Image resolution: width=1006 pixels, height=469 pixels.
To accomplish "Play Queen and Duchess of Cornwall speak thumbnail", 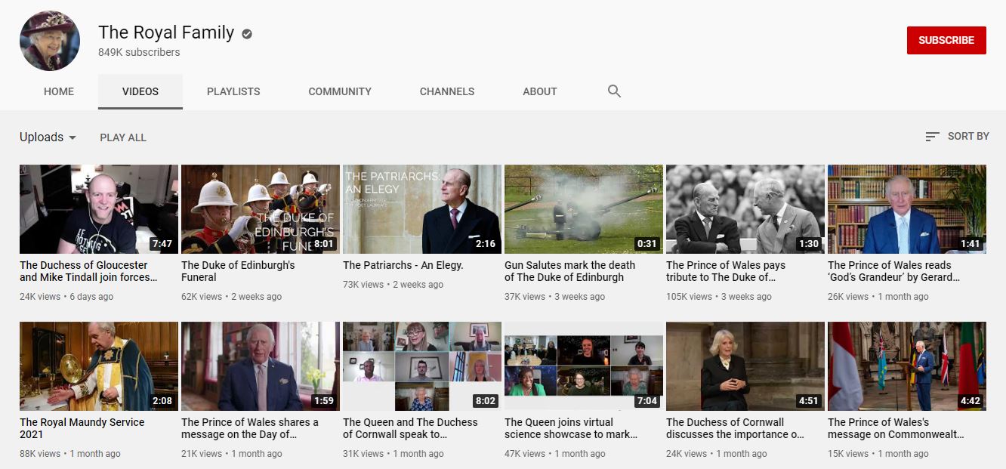I will tap(422, 366).
